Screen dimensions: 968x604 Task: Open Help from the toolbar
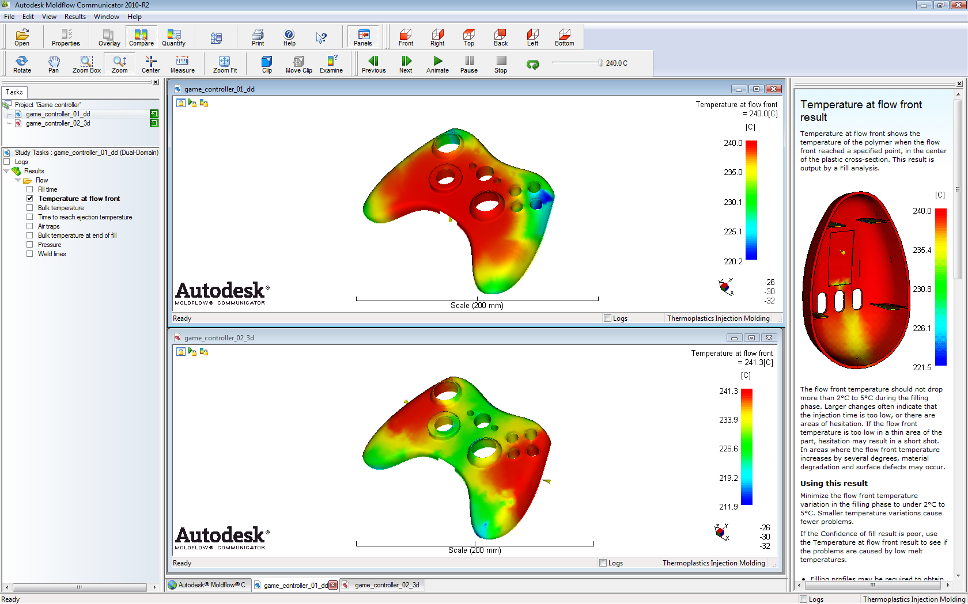coord(289,37)
